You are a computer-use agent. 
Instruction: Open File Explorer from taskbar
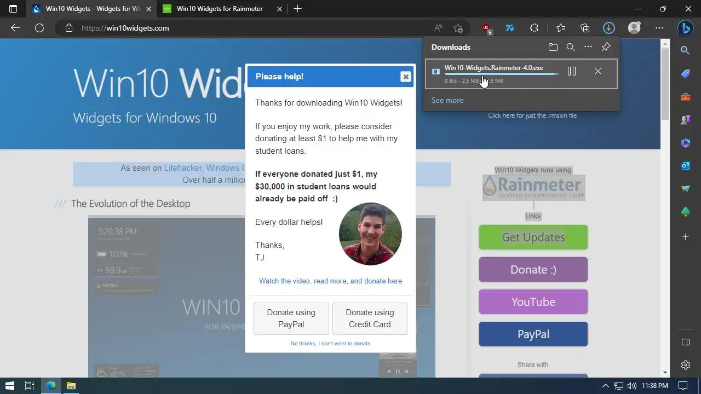[x=71, y=386]
